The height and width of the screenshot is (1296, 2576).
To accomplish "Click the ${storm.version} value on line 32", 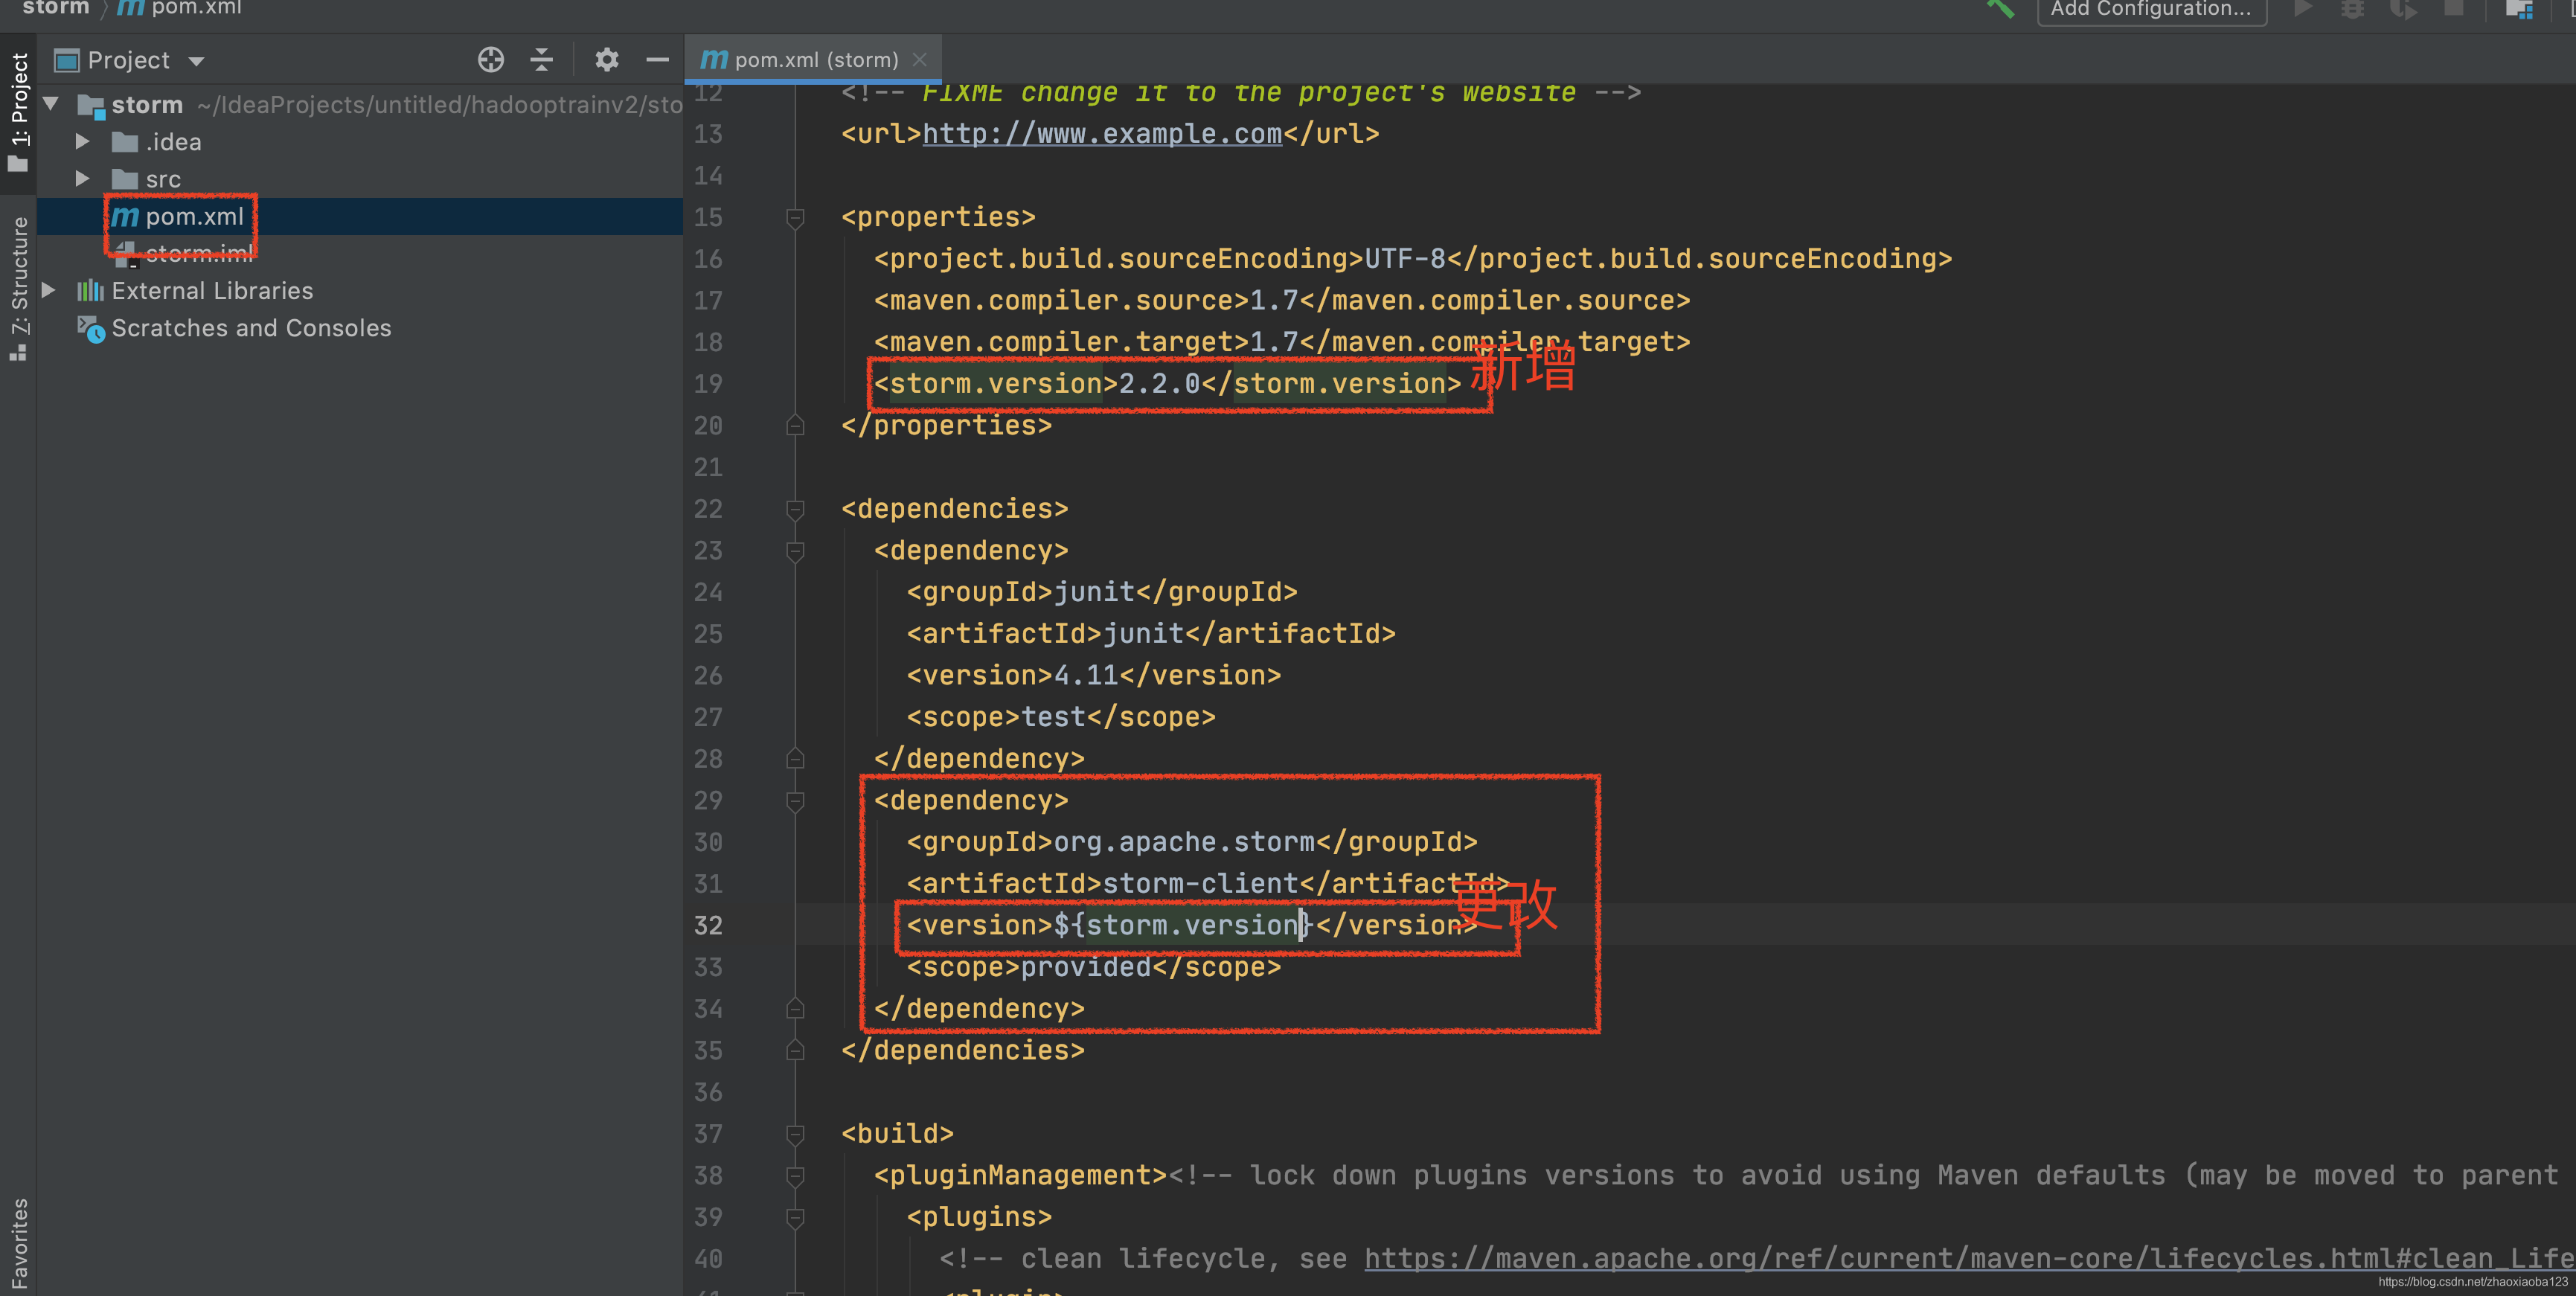I will point(1183,926).
